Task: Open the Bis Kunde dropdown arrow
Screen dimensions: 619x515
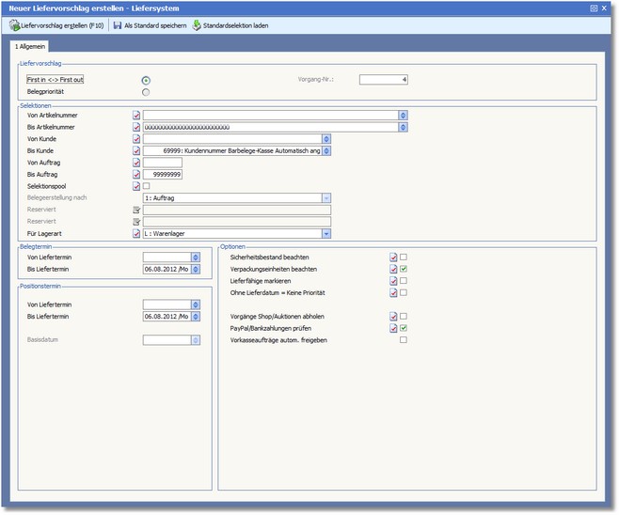Action: tap(326, 150)
